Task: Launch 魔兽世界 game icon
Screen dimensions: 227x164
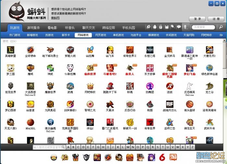Action: tap(50, 86)
